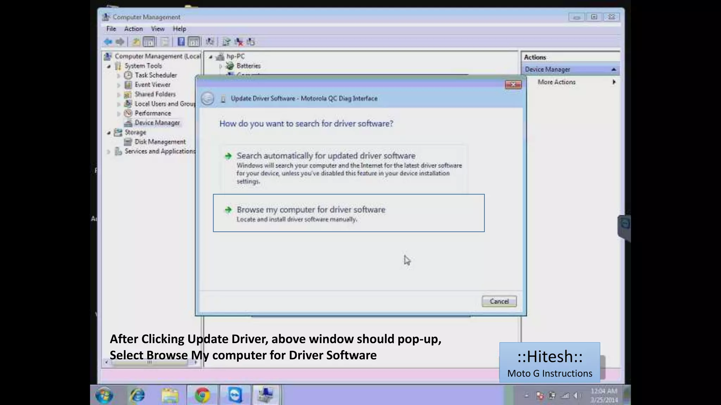Click the Cancel button in the dialog
Viewport: 721px width, 405px height.
(x=499, y=301)
